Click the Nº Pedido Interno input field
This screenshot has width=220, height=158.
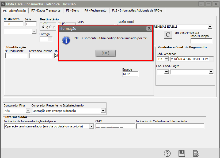[x=41, y=56]
